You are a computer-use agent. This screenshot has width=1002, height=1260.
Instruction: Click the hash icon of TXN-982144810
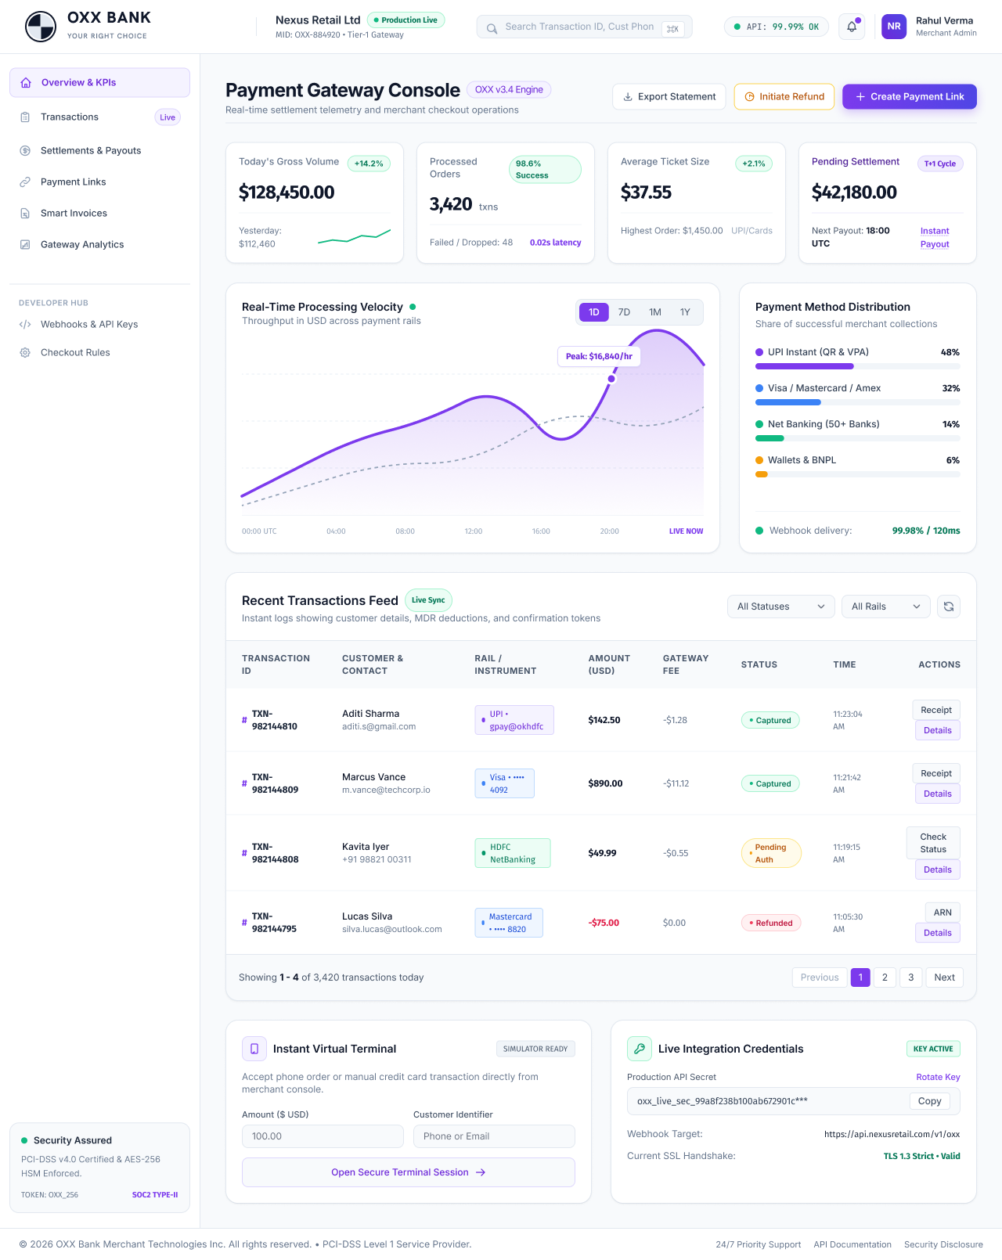(244, 720)
